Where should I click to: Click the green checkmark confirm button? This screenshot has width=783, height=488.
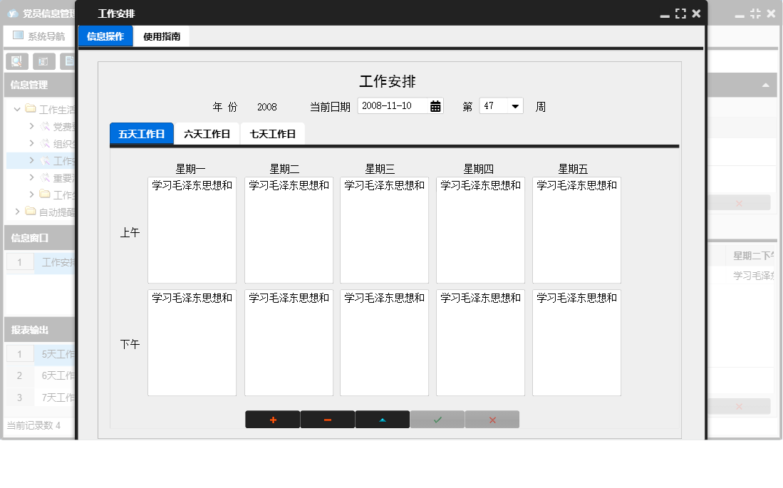tap(437, 420)
